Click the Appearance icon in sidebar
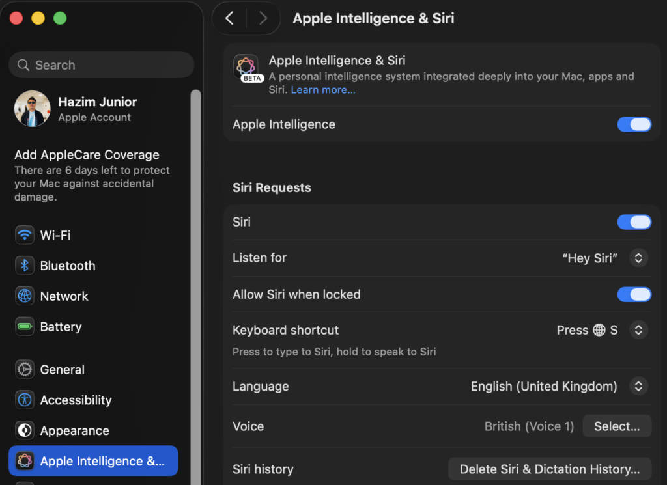The width and height of the screenshot is (667, 485). 25,430
